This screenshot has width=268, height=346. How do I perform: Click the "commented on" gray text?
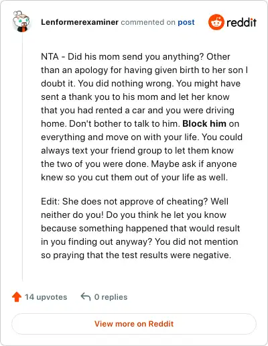148,22
